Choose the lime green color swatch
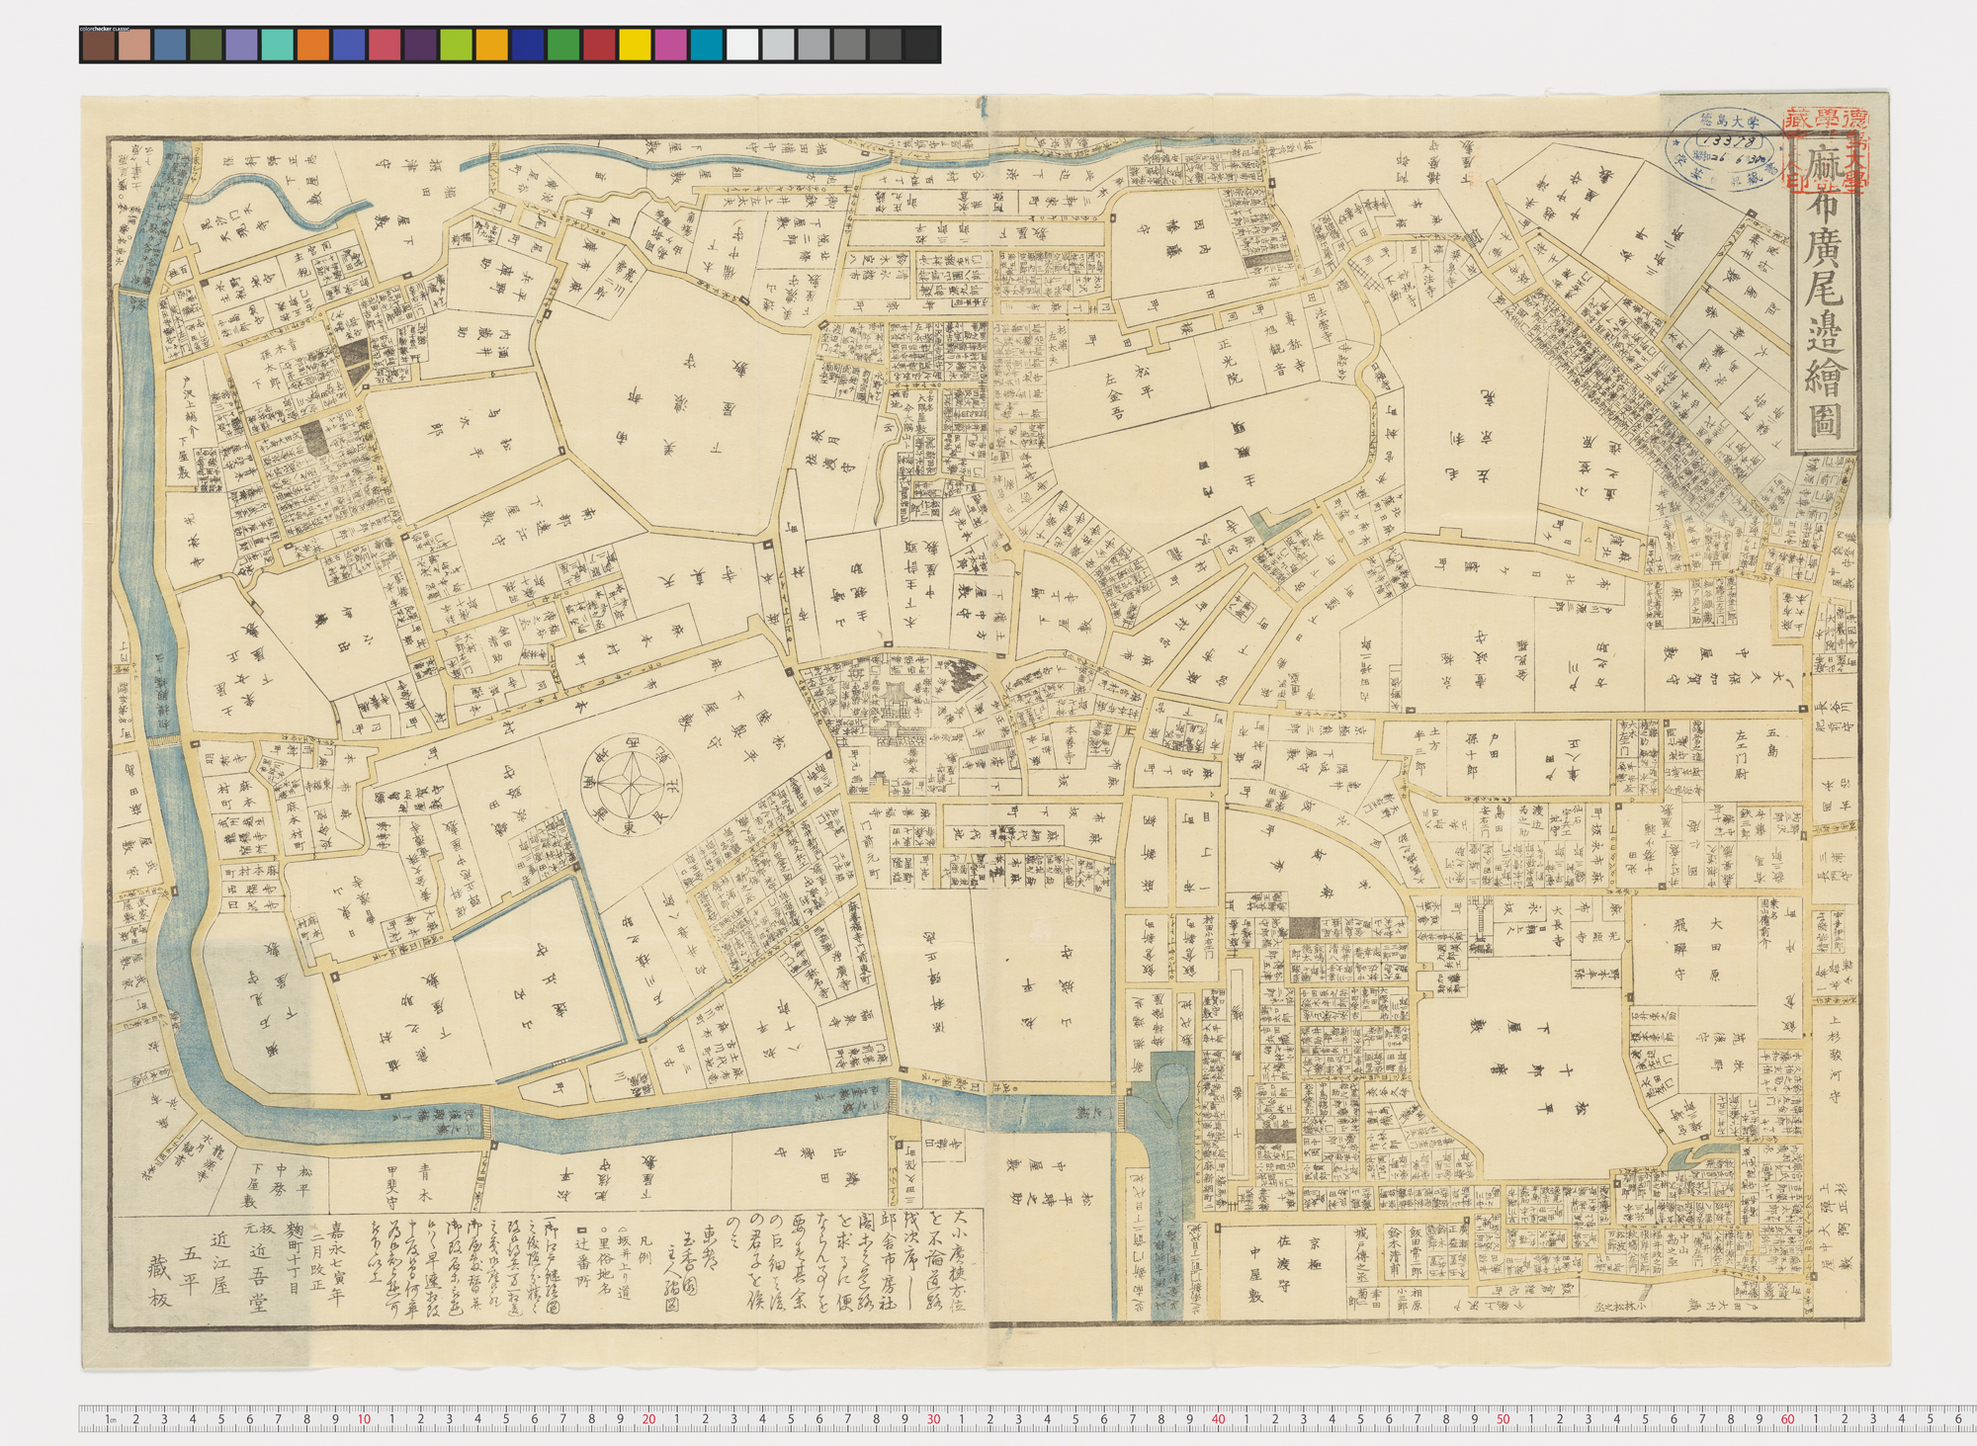Image resolution: width=1977 pixels, height=1446 pixels. click(457, 45)
